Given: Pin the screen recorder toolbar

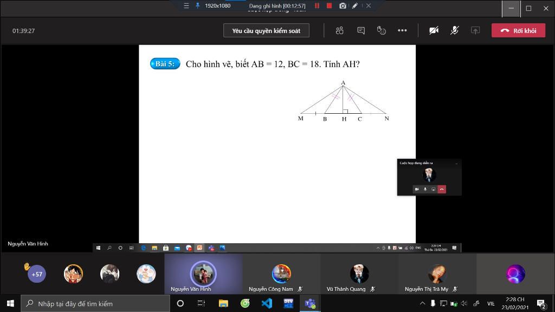Looking at the screenshot, I should (x=197, y=5).
